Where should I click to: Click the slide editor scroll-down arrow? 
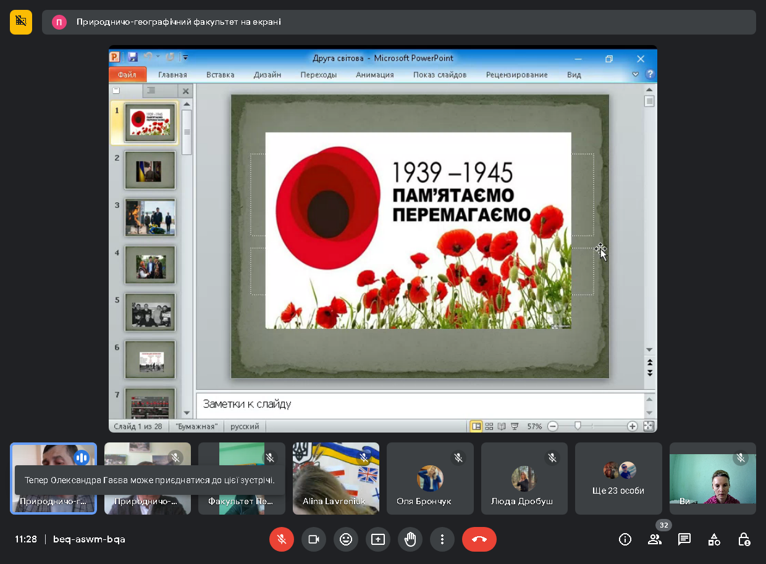pos(649,350)
